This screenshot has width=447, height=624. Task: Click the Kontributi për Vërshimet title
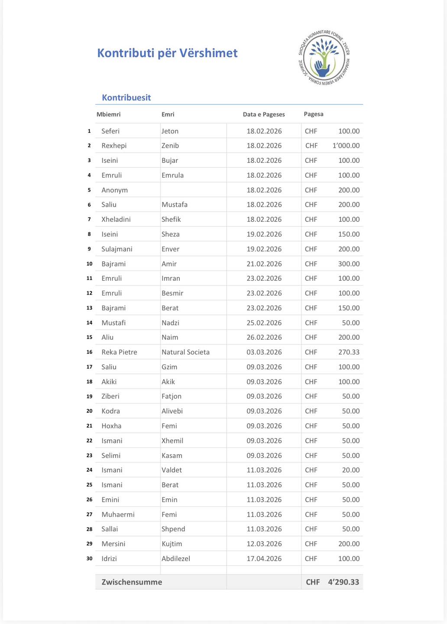167,53
